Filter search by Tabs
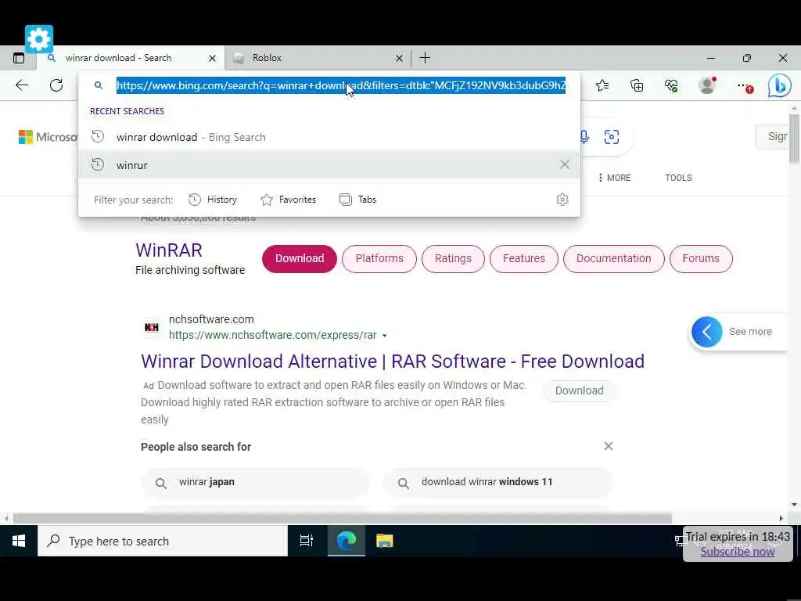 pos(357,200)
